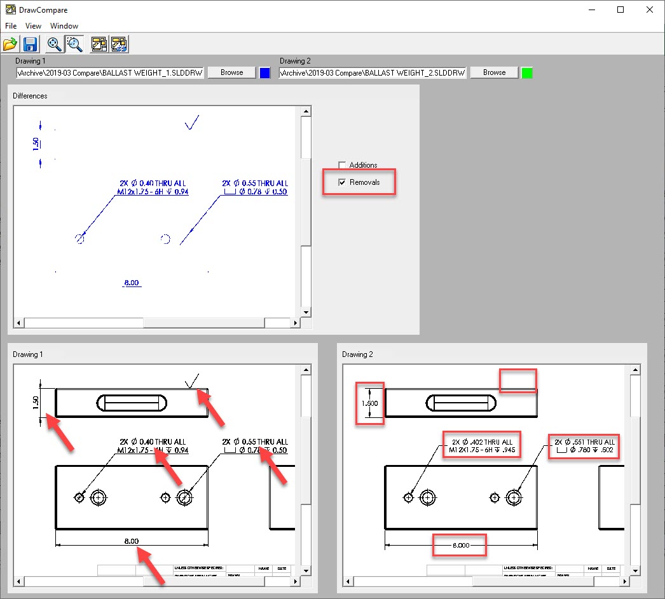Open the Window menu
The height and width of the screenshot is (599, 665).
pyautogui.click(x=64, y=26)
